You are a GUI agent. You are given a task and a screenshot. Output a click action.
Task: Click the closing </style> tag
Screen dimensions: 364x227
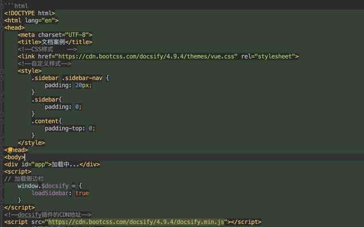pos(31,143)
